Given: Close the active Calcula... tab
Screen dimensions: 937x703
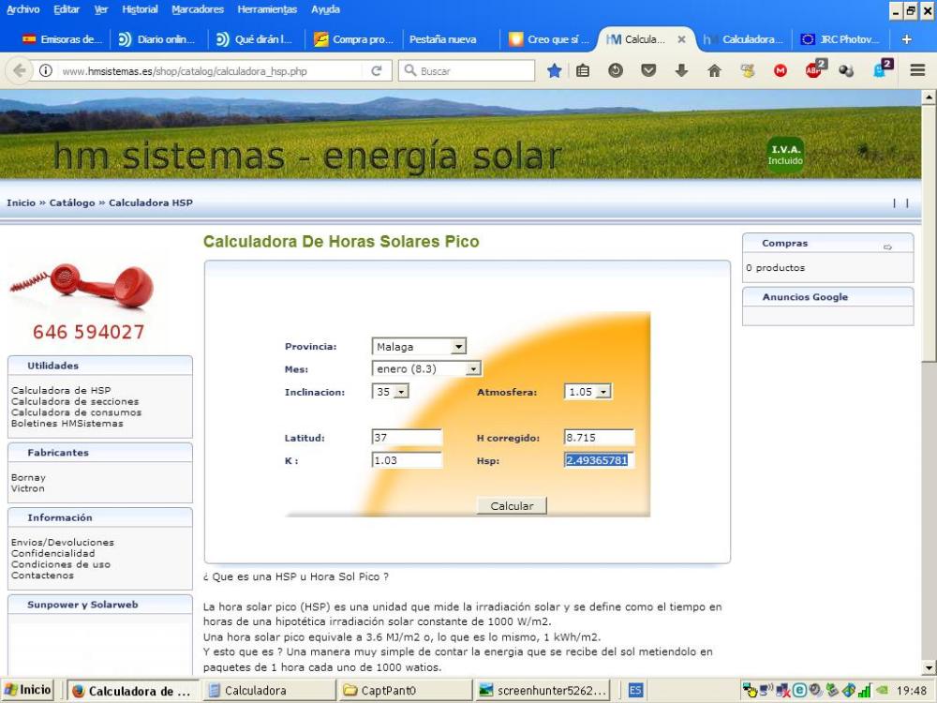Looking at the screenshot, I should (681, 39).
